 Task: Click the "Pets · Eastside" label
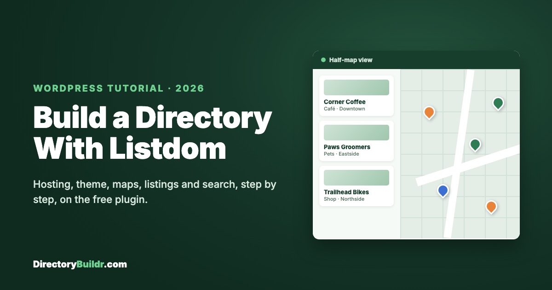(341, 154)
